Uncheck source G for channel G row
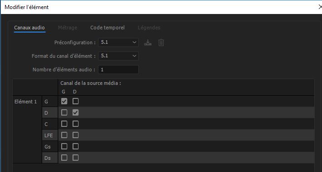This screenshot has width=322, height=172. tap(64, 101)
